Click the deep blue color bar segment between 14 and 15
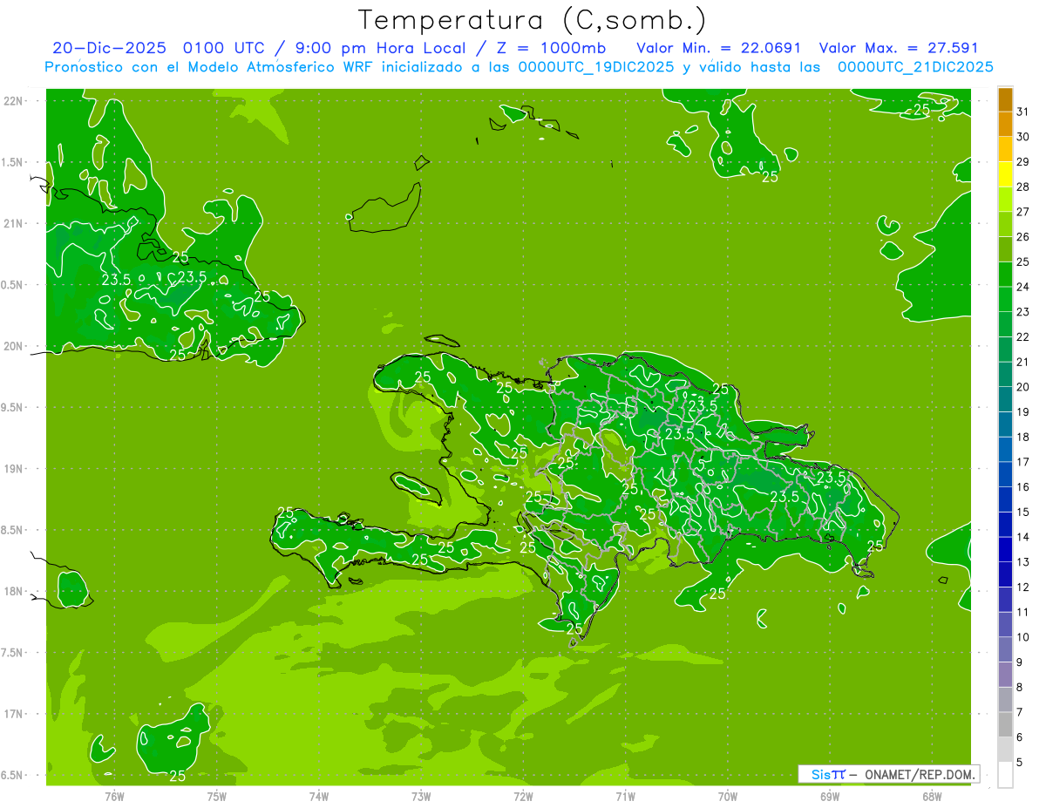The width and height of the screenshot is (1046, 808). point(1005,525)
